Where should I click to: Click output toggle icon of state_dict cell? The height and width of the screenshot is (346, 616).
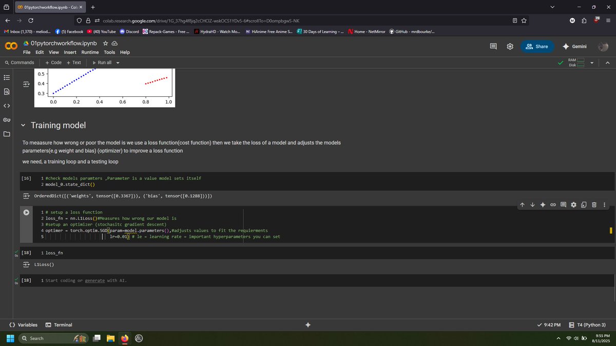click(x=26, y=196)
